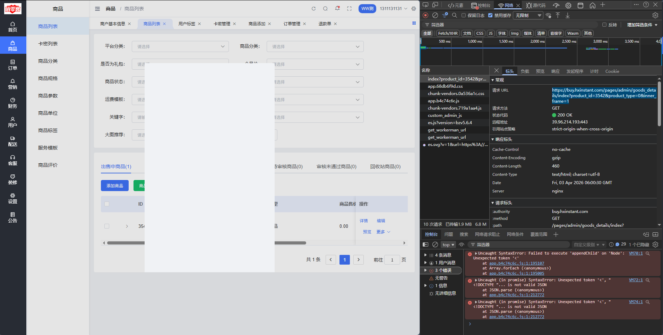
Task: Click the record network log button
Action: [x=425, y=15]
